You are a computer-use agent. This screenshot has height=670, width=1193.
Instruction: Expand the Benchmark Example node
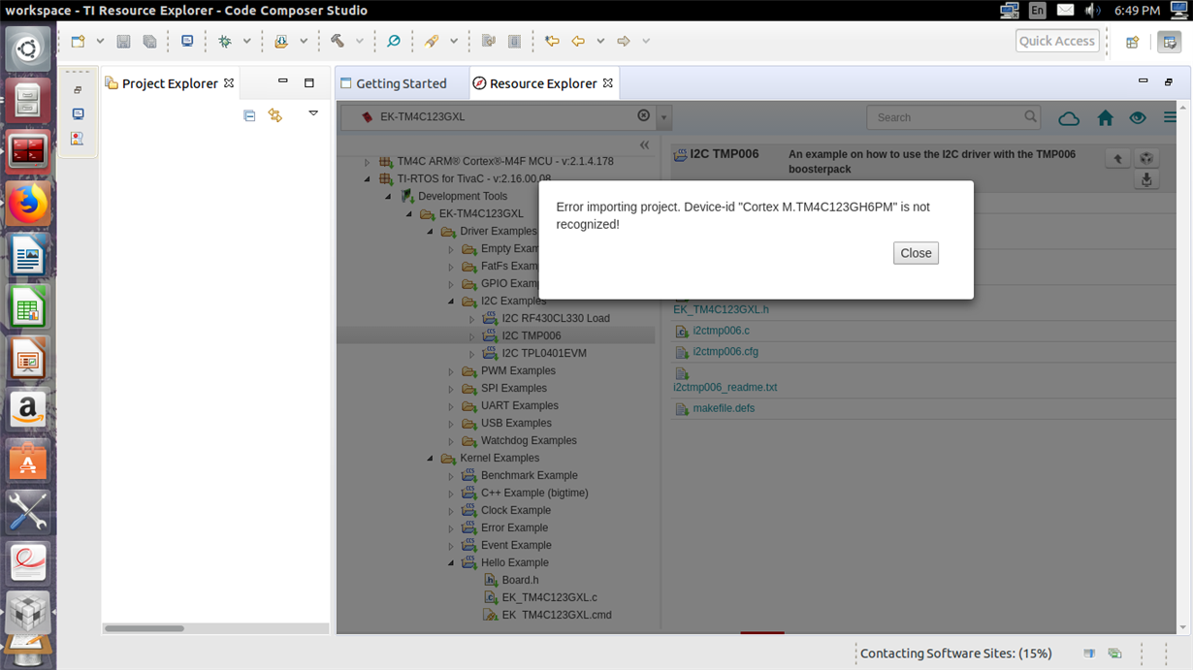[451, 476]
